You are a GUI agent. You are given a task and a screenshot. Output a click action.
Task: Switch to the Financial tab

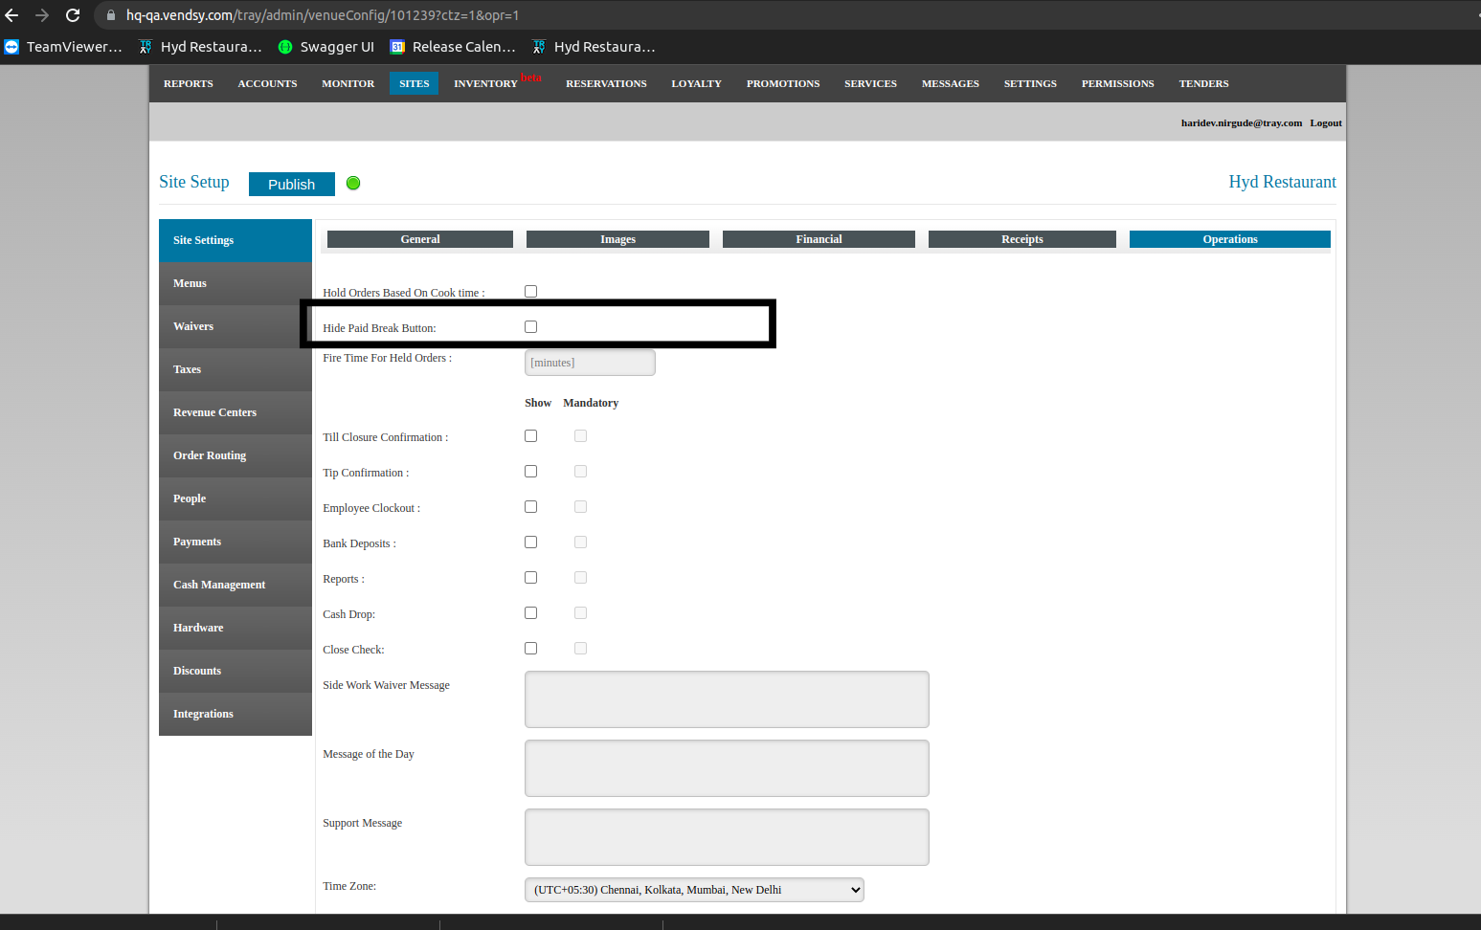(x=819, y=239)
